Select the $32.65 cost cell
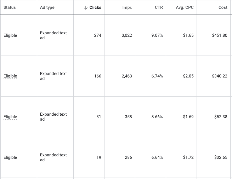The image size is (232, 179). click(221, 157)
